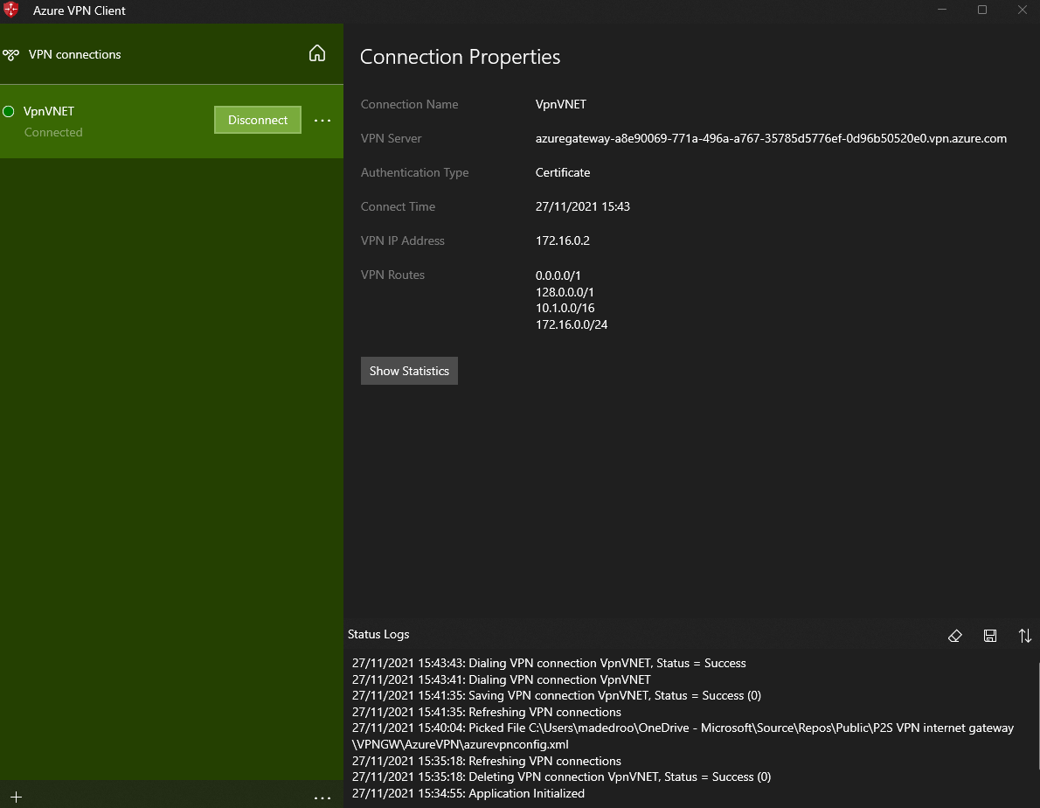The image size is (1040, 808).
Task: Click the 15:41:35 Refreshing VPN connections log
Action: (486, 712)
